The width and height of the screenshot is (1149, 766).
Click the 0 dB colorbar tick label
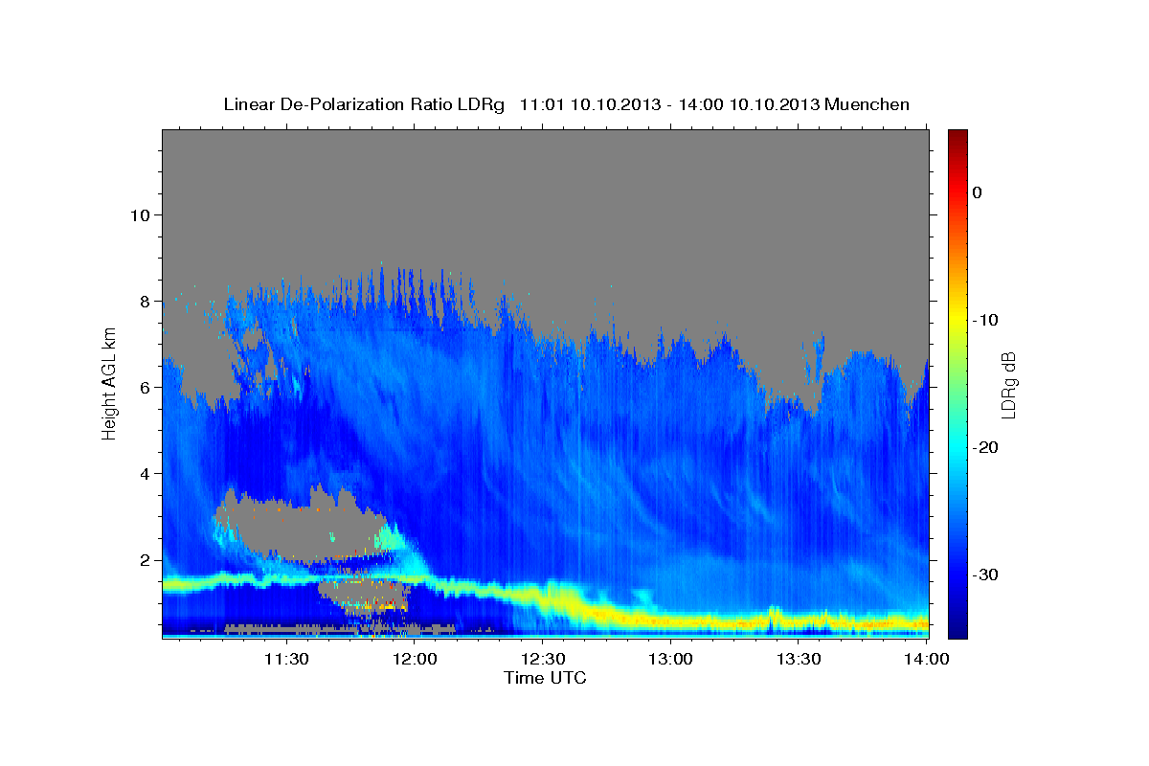pyautogui.click(x=978, y=192)
